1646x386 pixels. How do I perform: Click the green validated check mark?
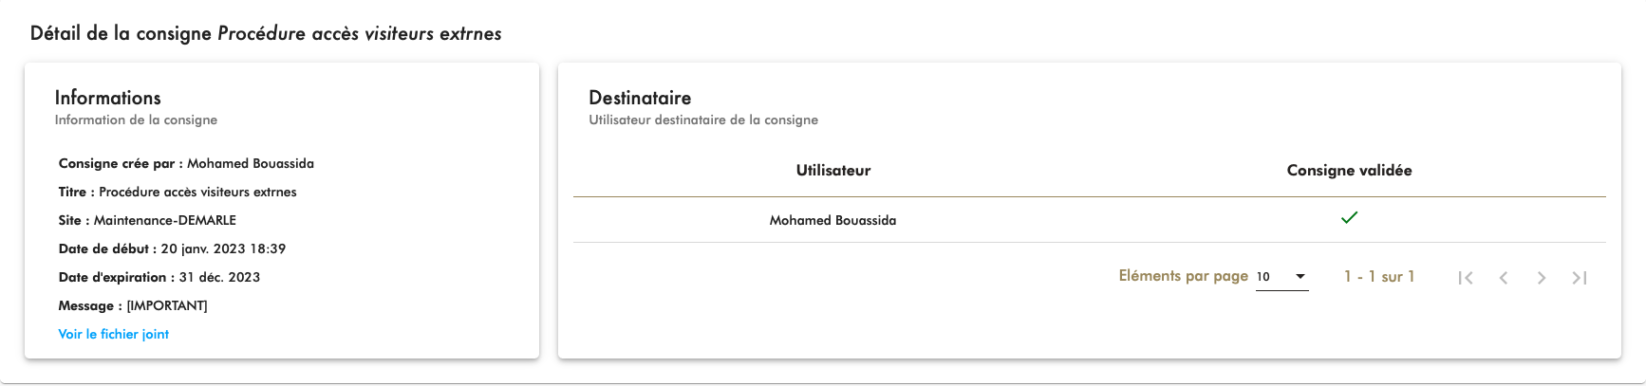(1349, 218)
